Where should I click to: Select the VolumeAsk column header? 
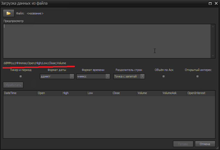(174, 93)
